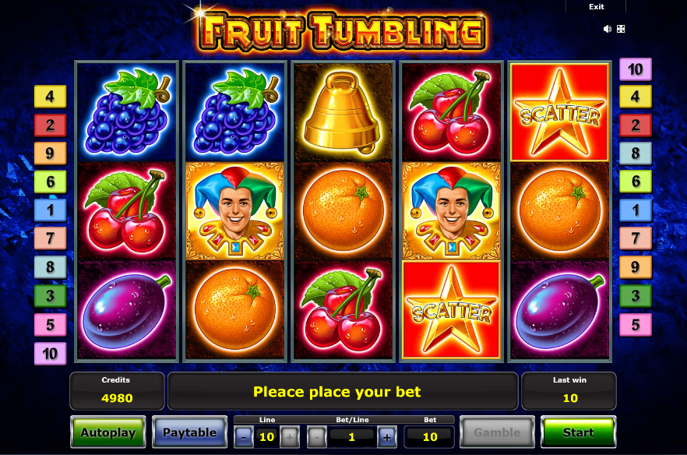
Task: Decrease bet per line with minus
Action: pos(317,436)
